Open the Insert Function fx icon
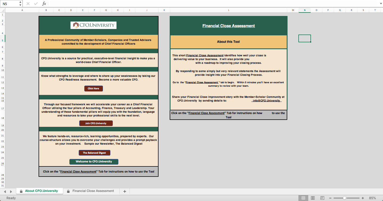The height and width of the screenshot is (201, 383). (44, 4)
